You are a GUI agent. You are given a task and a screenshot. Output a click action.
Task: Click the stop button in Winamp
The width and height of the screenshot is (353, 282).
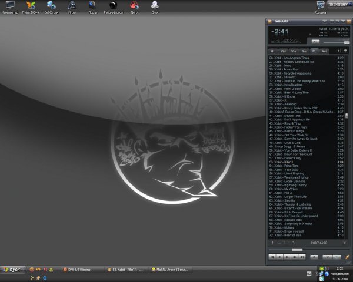tap(295, 257)
